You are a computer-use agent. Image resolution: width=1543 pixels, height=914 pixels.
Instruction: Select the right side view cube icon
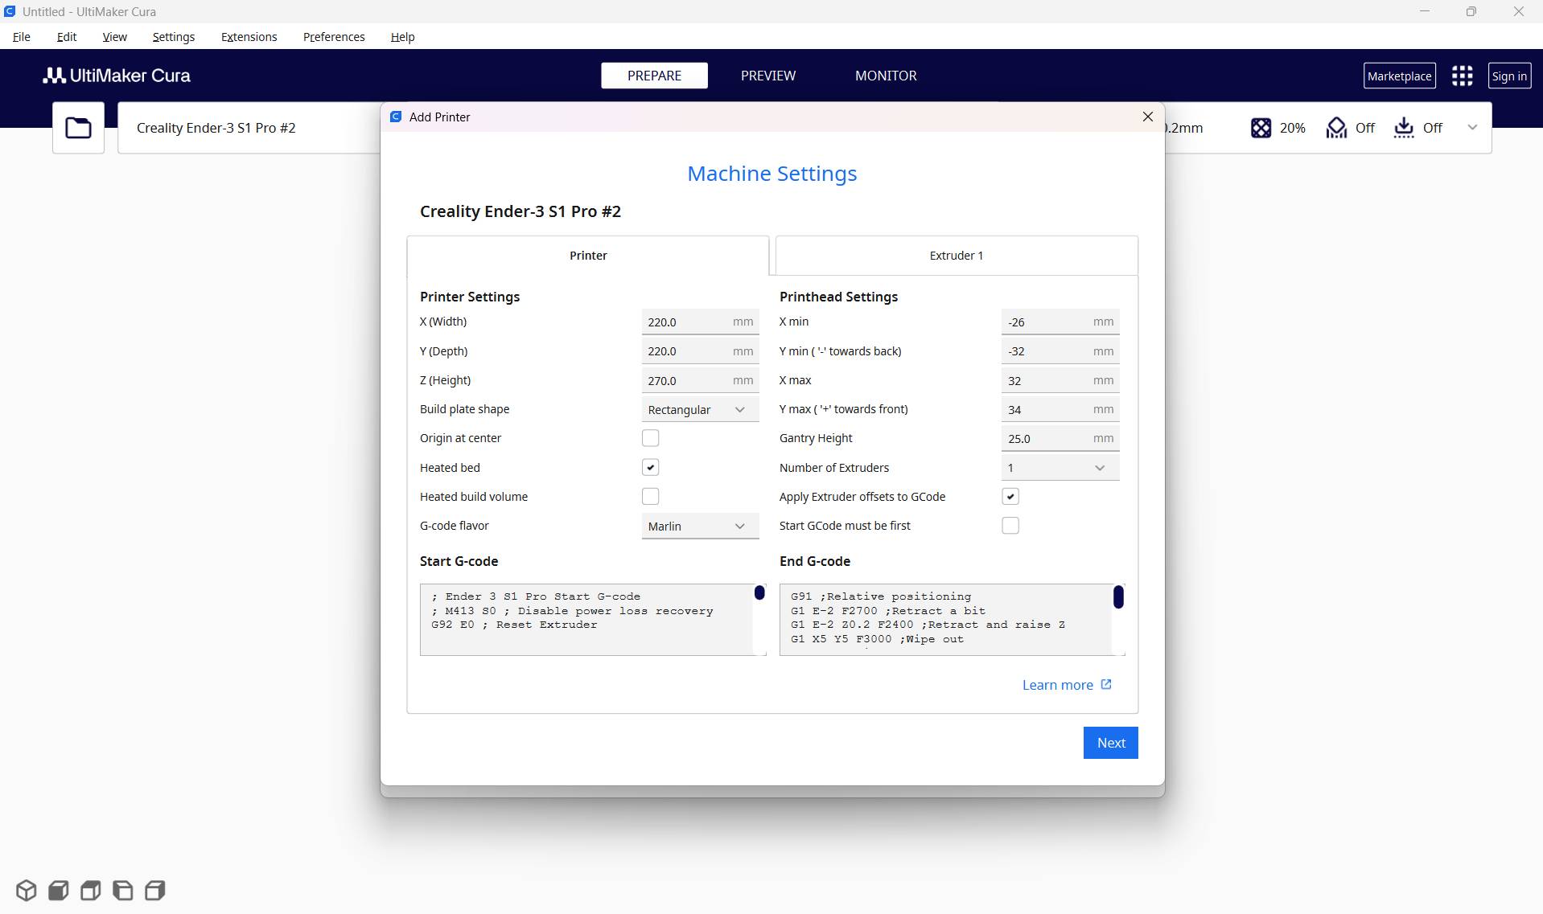pyautogui.click(x=155, y=890)
